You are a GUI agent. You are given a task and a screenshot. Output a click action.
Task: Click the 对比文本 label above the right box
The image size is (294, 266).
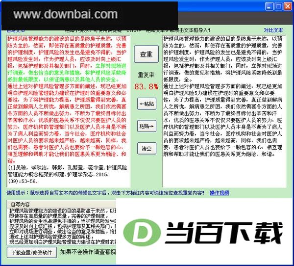(273, 30)
